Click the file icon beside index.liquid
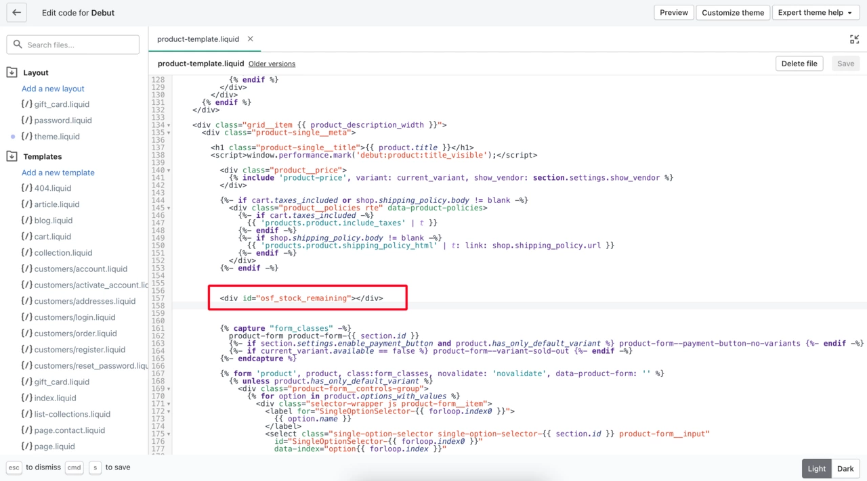Image resolution: width=867 pixels, height=481 pixels. pos(26,398)
